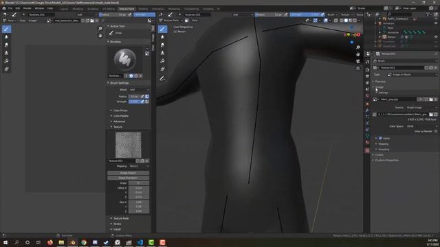Select the Clone tool in the image editor toolbar
This screenshot has height=247, width=440.
6,53
